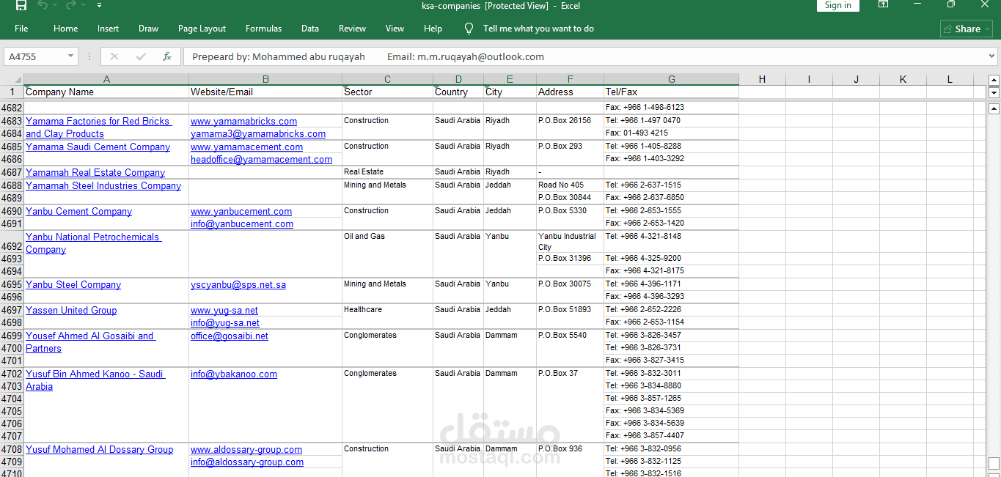This screenshot has height=477, width=1001.
Task: Select column A header
Action: coord(106,79)
